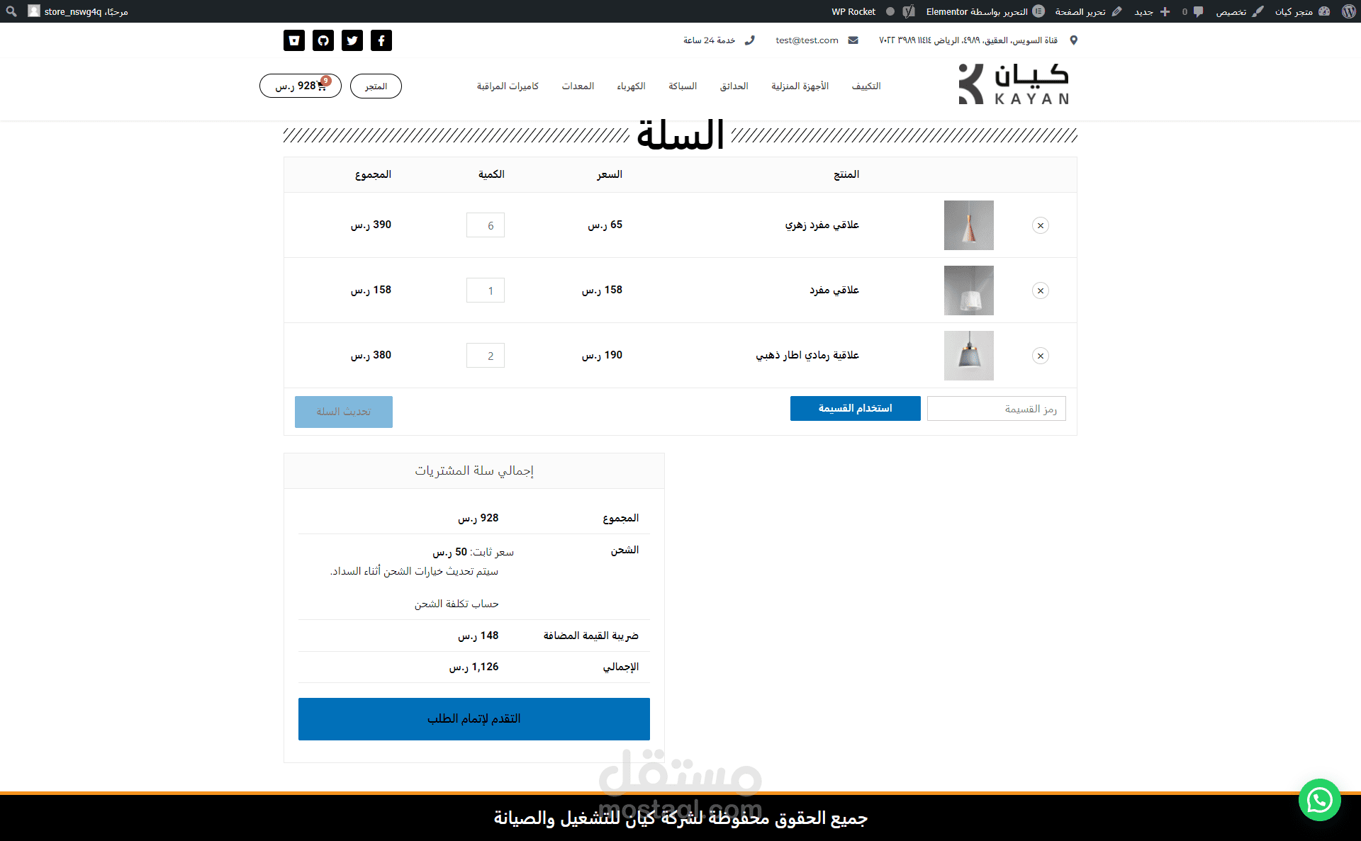Screen dimensions: 1361x841
Task: Expand حساب تكلفة الشحن calculator
Action: click(x=457, y=604)
